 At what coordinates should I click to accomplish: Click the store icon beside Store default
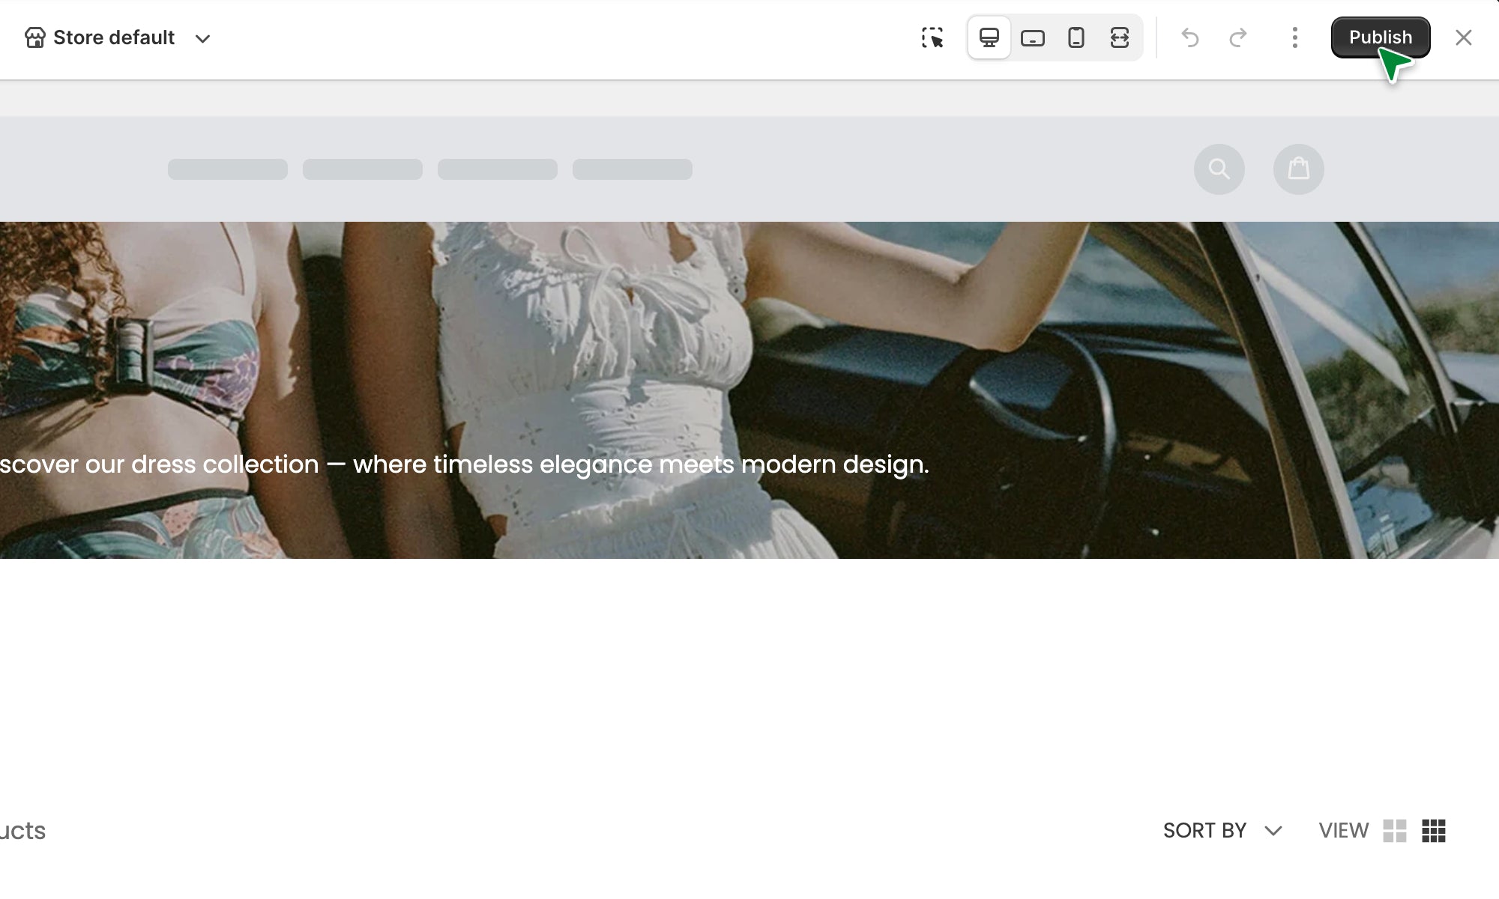point(34,37)
